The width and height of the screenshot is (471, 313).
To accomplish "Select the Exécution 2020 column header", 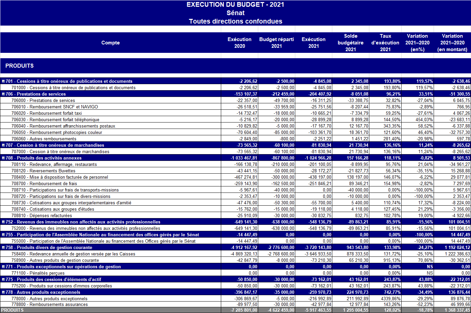I will pyautogui.click(x=239, y=43).
